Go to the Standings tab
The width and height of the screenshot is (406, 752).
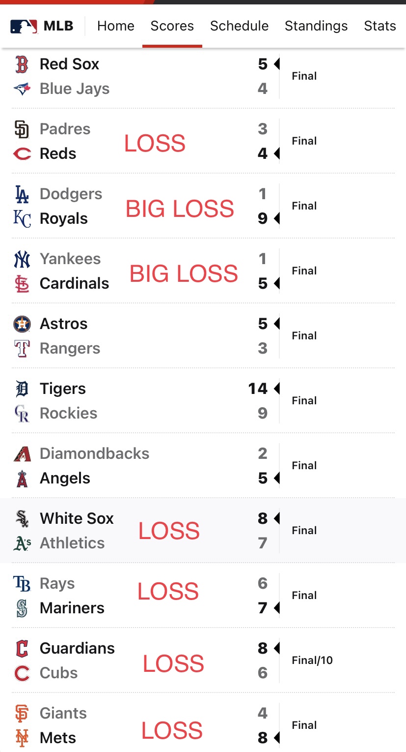(316, 26)
